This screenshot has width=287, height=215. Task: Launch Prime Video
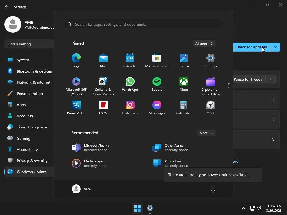point(76,107)
